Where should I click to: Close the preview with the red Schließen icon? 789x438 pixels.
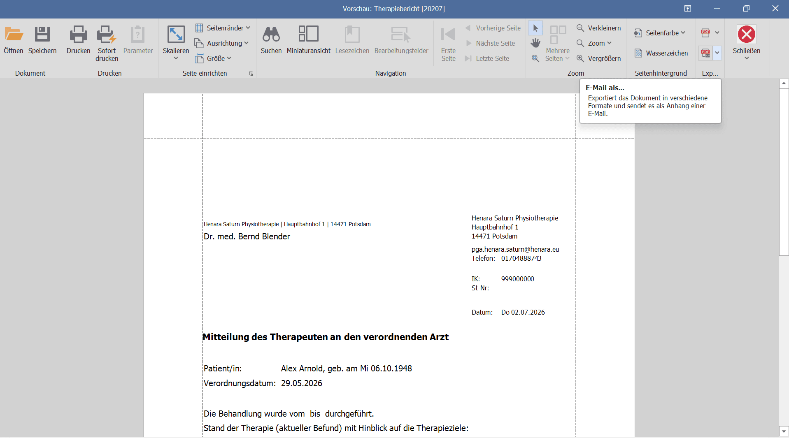[x=747, y=34]
